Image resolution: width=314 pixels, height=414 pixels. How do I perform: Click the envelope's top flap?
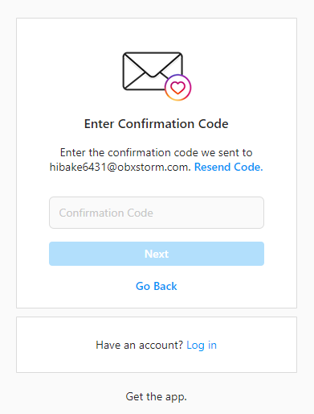(153, 63)
